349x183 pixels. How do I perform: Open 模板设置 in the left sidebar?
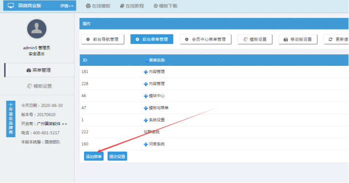pyautogui.click(x=39, y=86)
